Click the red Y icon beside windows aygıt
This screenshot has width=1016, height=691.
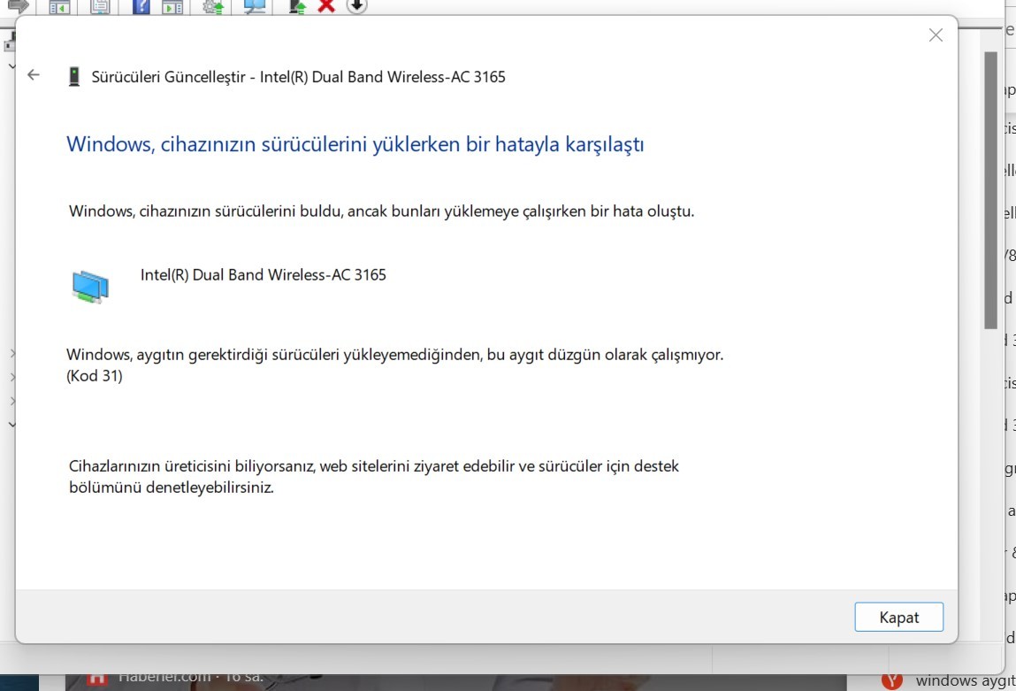click(892, 680)
